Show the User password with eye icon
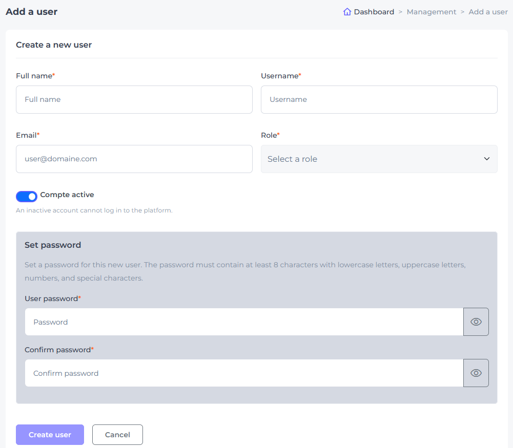 coord(476,322)
